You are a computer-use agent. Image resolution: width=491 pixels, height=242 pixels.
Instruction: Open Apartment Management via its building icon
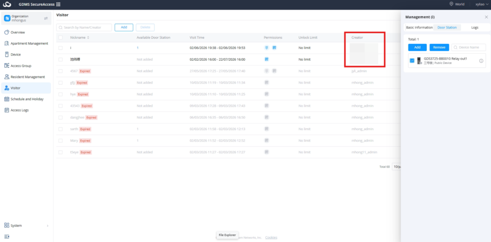(x=7, y=43)
